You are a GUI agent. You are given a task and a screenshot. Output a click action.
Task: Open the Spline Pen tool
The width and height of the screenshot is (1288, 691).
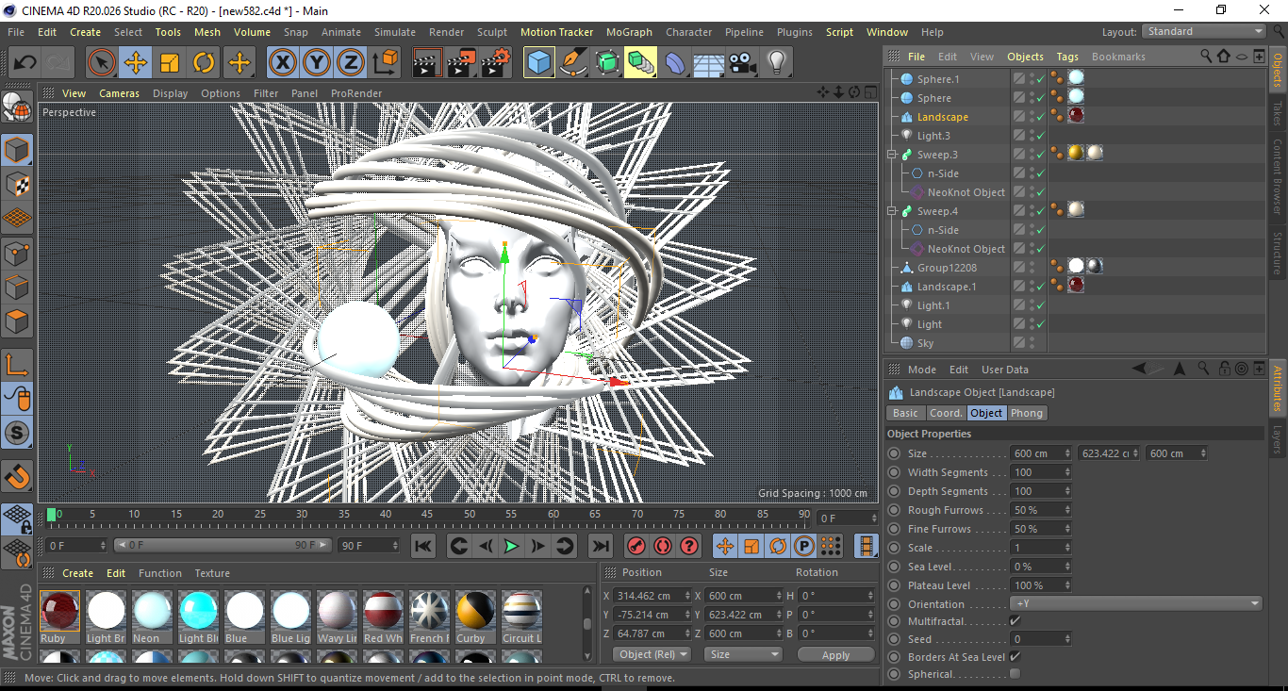[573, 63]
